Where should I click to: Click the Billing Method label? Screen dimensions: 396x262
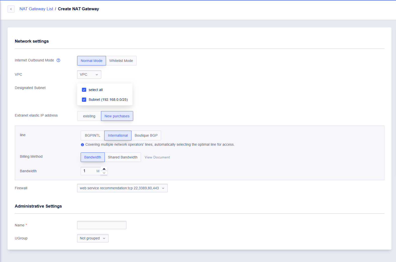click(x=31, y=156)
